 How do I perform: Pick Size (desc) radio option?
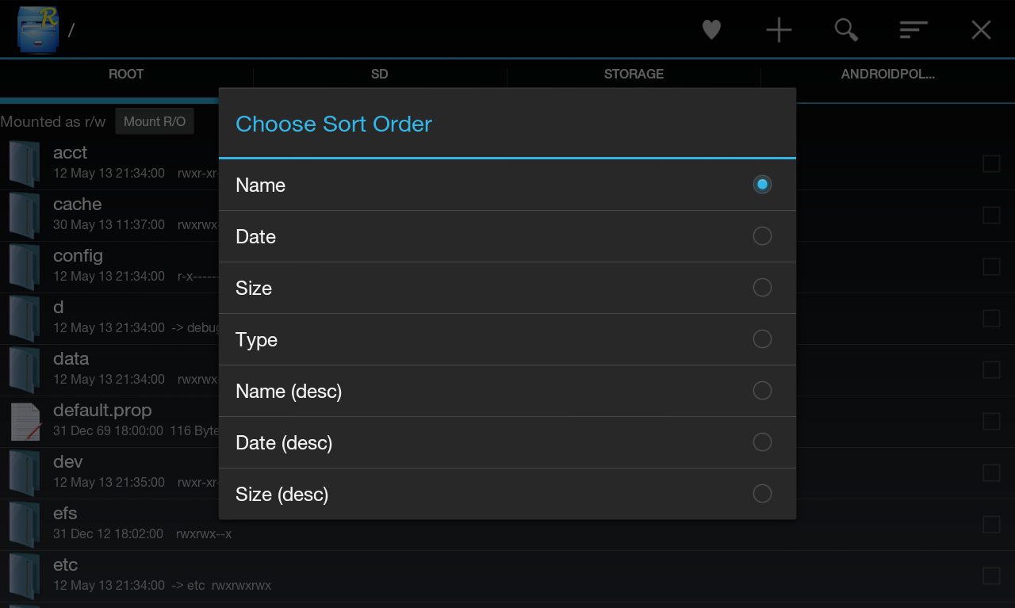click(x=762, y=494)
